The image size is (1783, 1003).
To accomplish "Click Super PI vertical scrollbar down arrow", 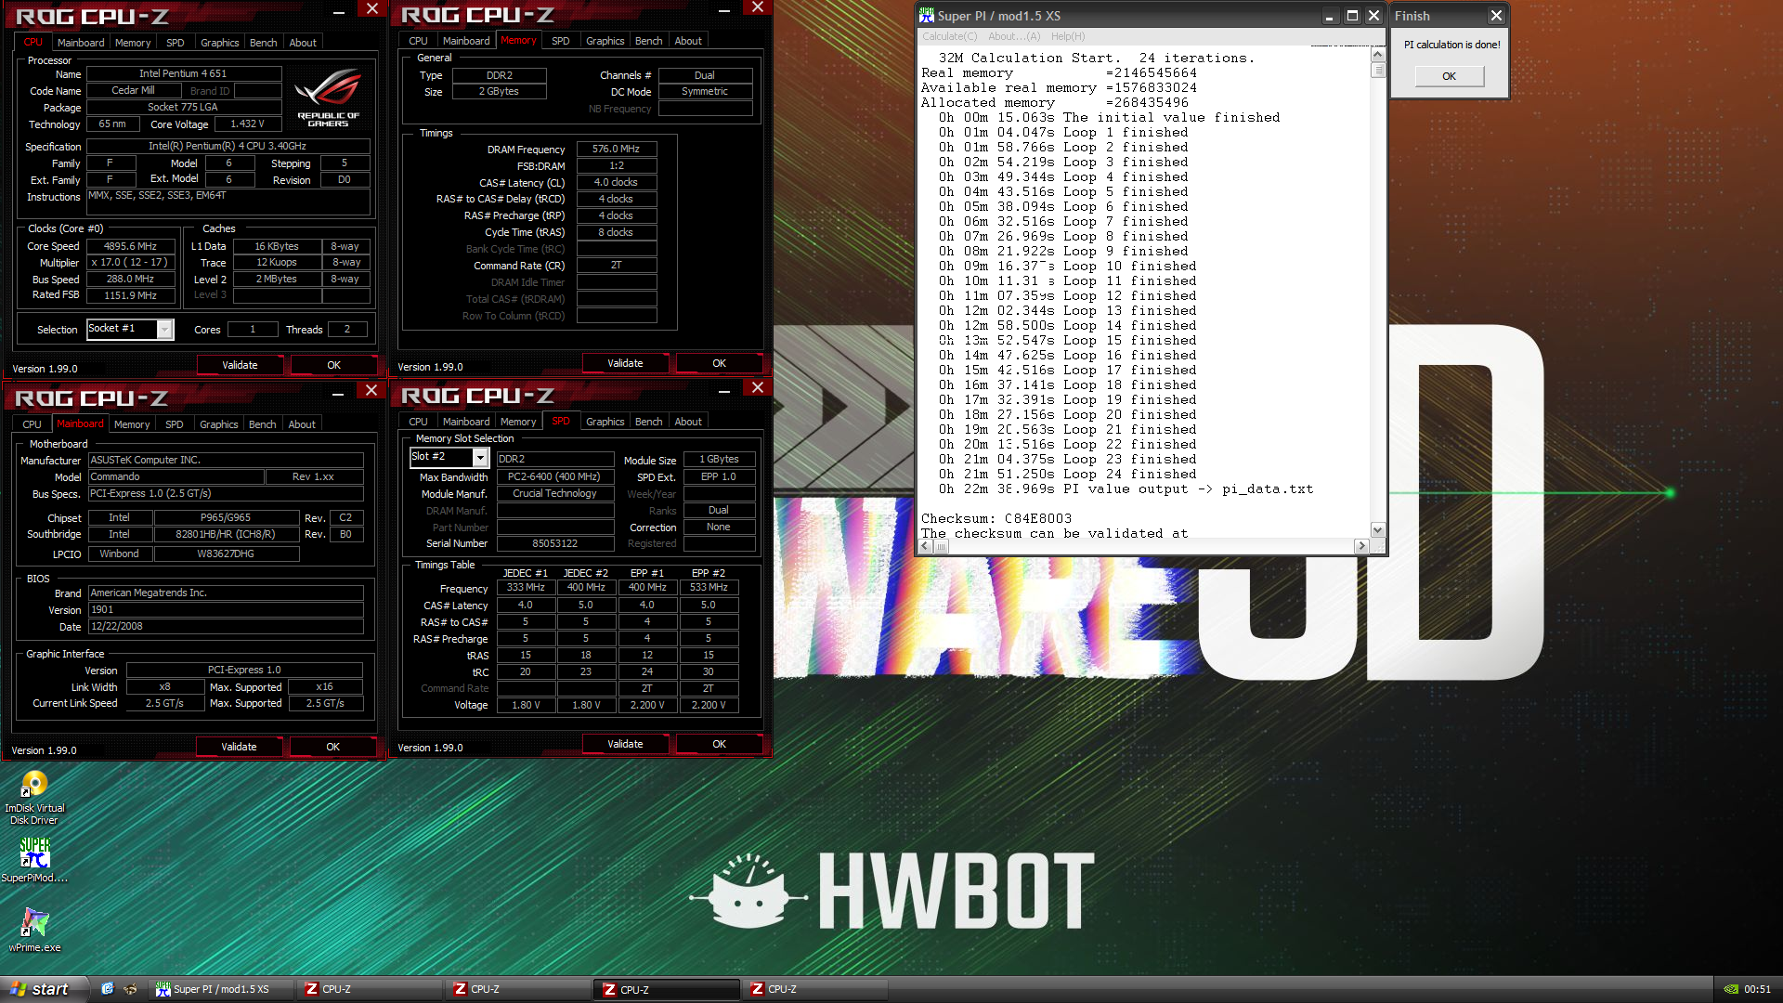I will 1378,530.
